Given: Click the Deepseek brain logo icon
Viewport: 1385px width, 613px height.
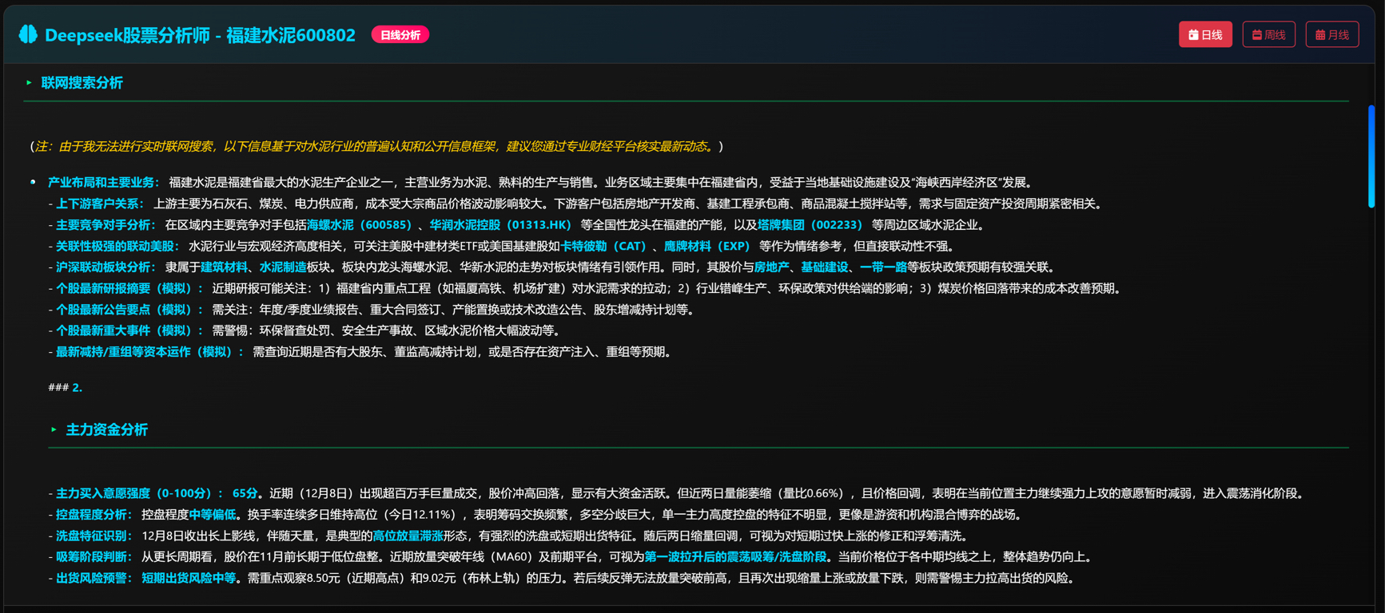Looking at the screenshot, I should pyautogui.click(x=28, y=34).
